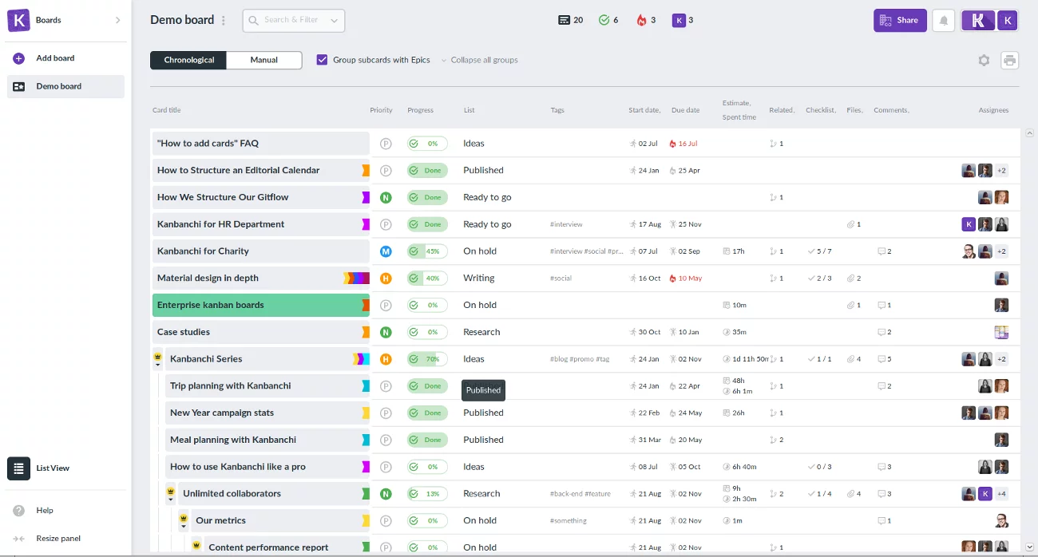Click the overdue flame counter icon
1038x557 pixels.
click(x=641, y=20)
